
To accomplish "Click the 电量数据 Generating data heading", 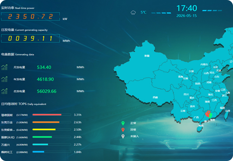I will (17, 54).
